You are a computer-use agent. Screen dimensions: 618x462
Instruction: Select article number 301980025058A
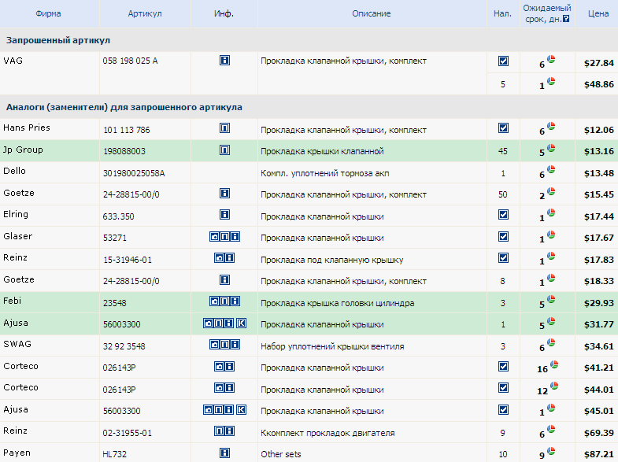coord(134,173)
